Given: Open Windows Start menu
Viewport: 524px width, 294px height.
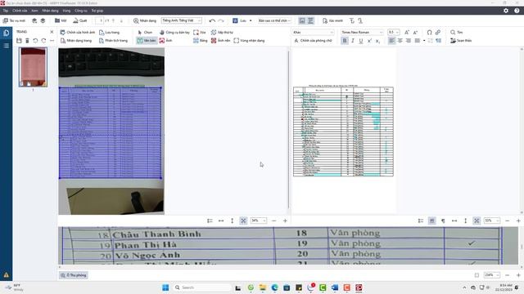Looking at the screenshot, I should pos(165,287).
